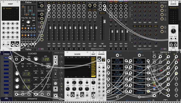The image size is (181, 103).
Task: Open the Audio module device selector
Action: [x=173, y=8]
